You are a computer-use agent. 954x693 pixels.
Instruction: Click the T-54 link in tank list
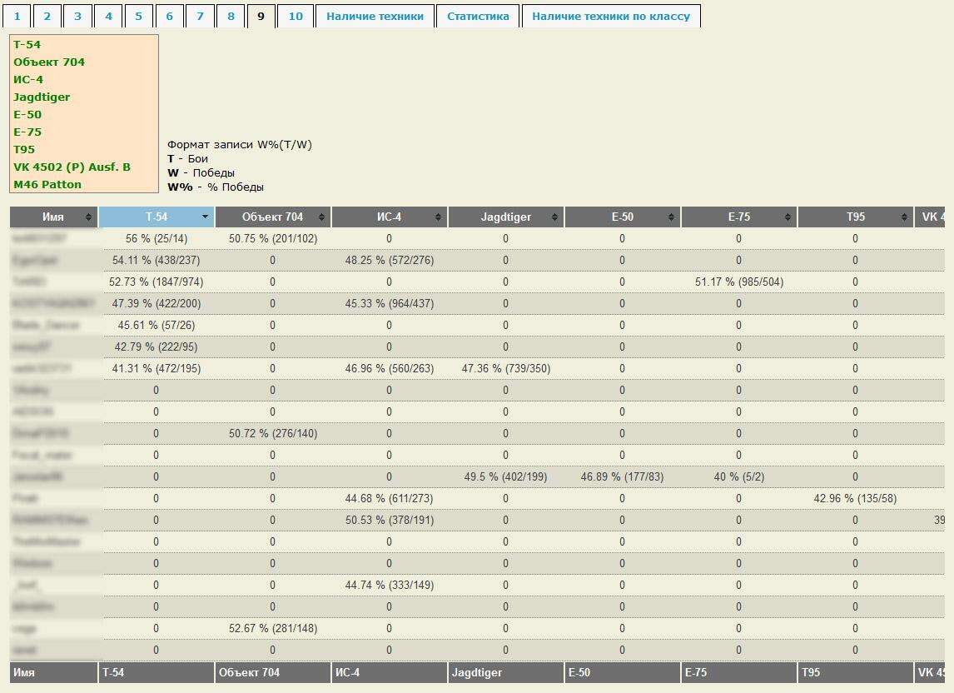pyautogui.click(x=27, y=44)
